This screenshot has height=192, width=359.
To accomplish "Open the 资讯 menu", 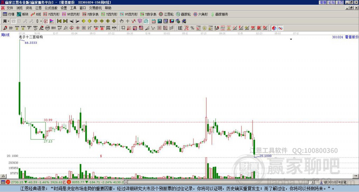I will click(x=29, y=8).
